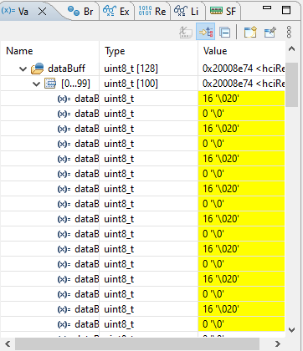This screenshot has height=351, width=303.
Task: Click the Open New View toolbar icon
Action: pyautogui.click(x=250, y=33)
